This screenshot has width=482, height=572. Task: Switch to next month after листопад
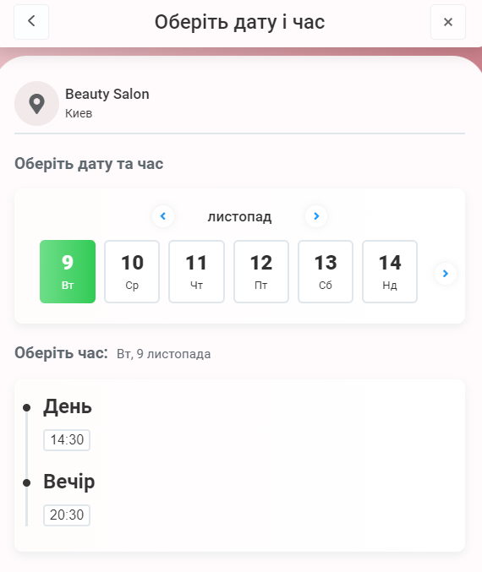point(316,216)
